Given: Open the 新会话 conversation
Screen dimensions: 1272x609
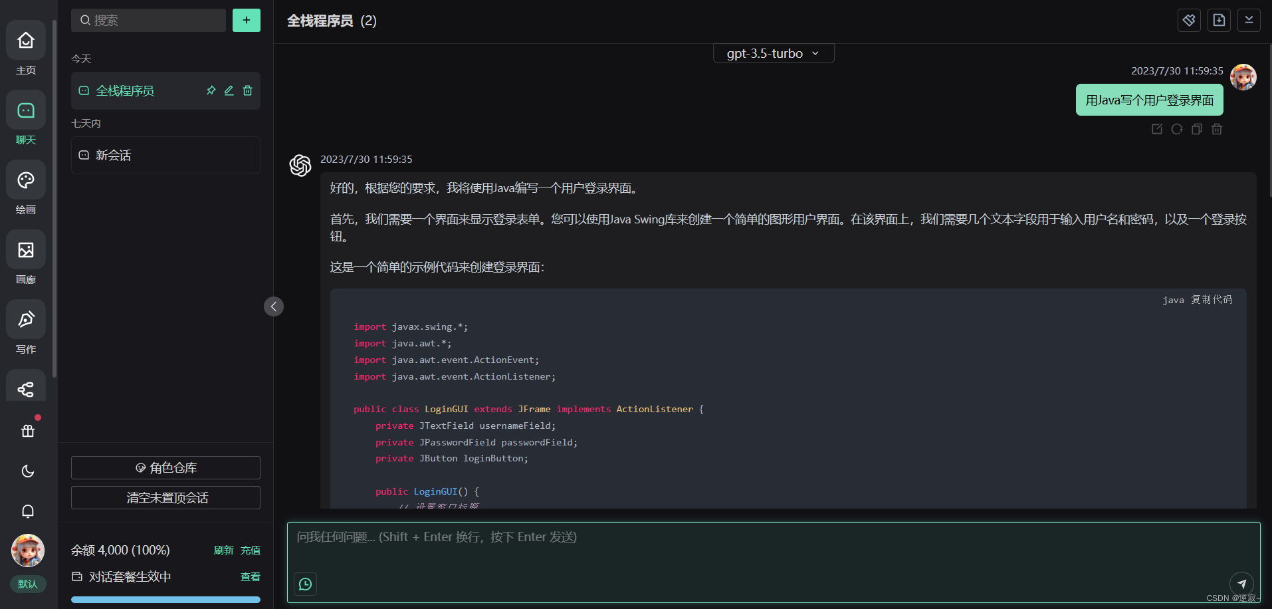Looking at the screenshot, I should point(165,156).
